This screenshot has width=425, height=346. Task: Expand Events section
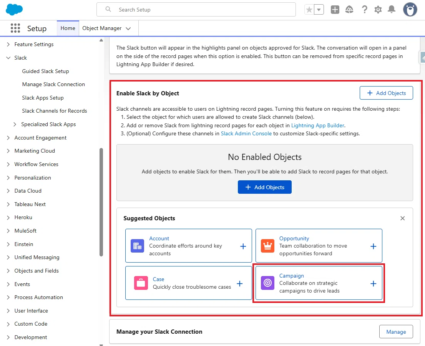(8, 284)
